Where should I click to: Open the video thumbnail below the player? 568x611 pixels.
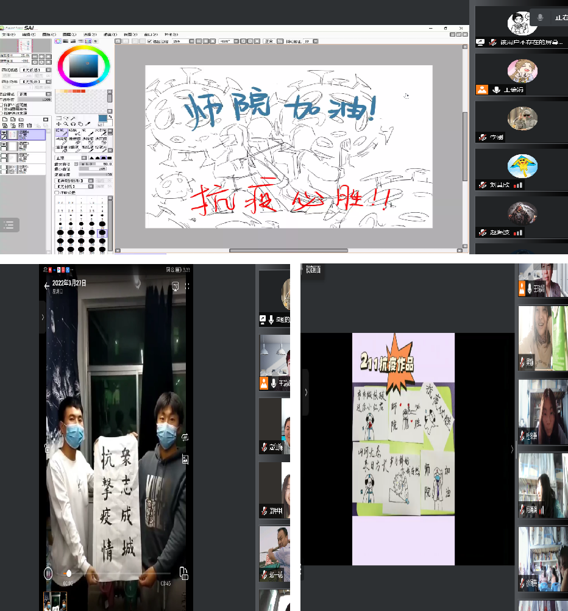coord(55,601)
